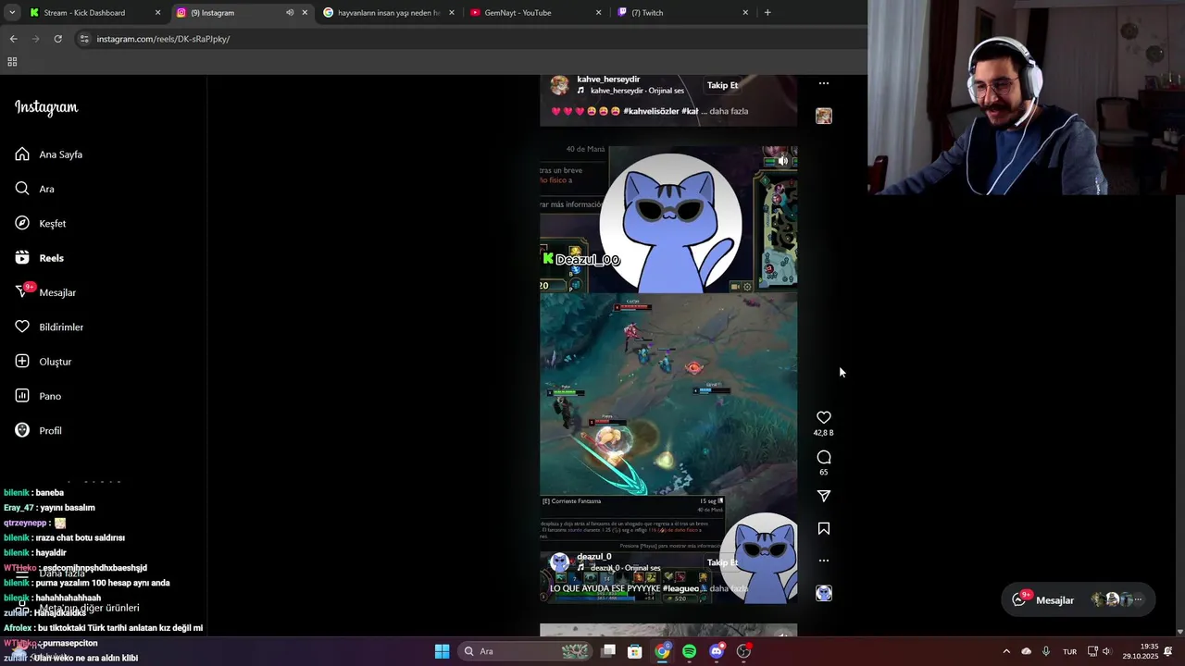This screenshot has width=1185, height=666.
Task: Open the Windows Start menu
Action: point(442,651)
